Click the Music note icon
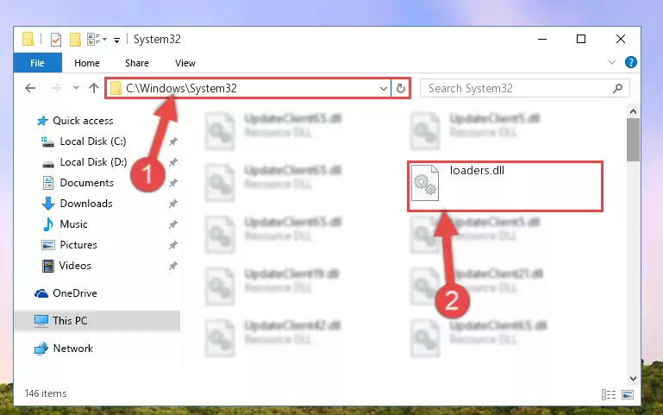This screenshot has width=663, height=415. (x=48, y=224)
